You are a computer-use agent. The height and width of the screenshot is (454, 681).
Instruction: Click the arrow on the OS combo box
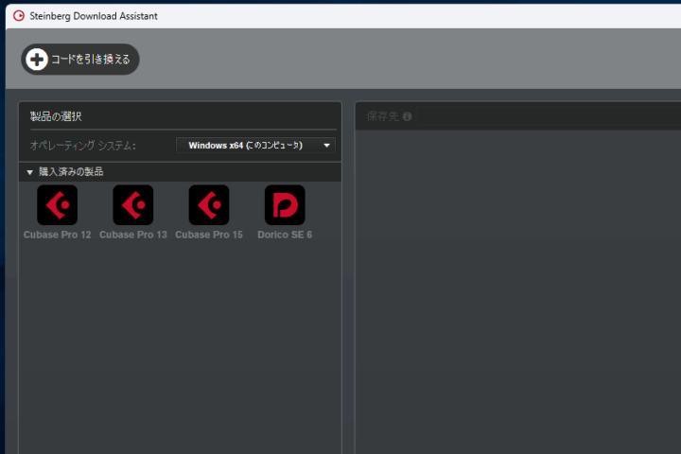326,146
